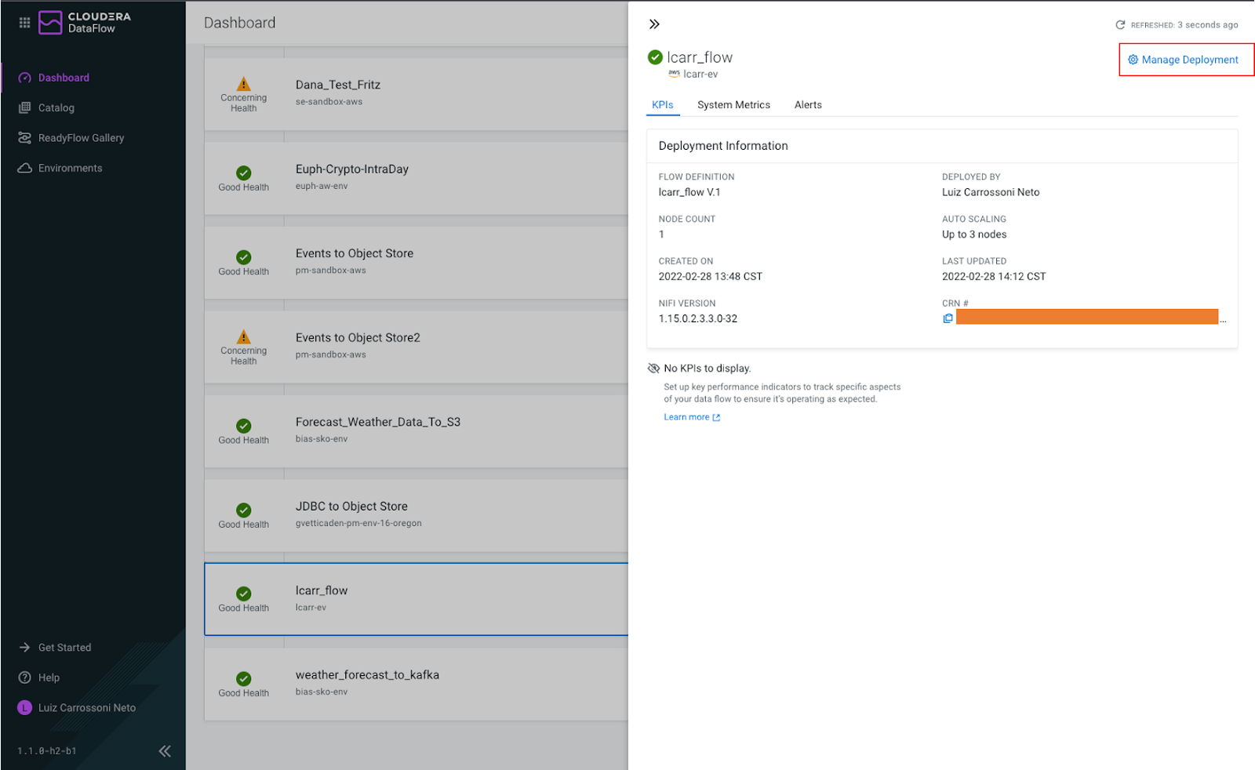The image size is (1255, 770).
Task: Click the Manage Deployment button
Action: (1185, 59)
